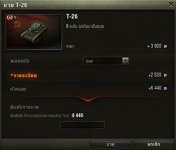
Task: Click the ขาย sell button
Action: pyautogui.click(x=111, y=144)
